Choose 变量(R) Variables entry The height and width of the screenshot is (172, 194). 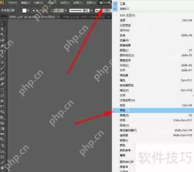153,40
